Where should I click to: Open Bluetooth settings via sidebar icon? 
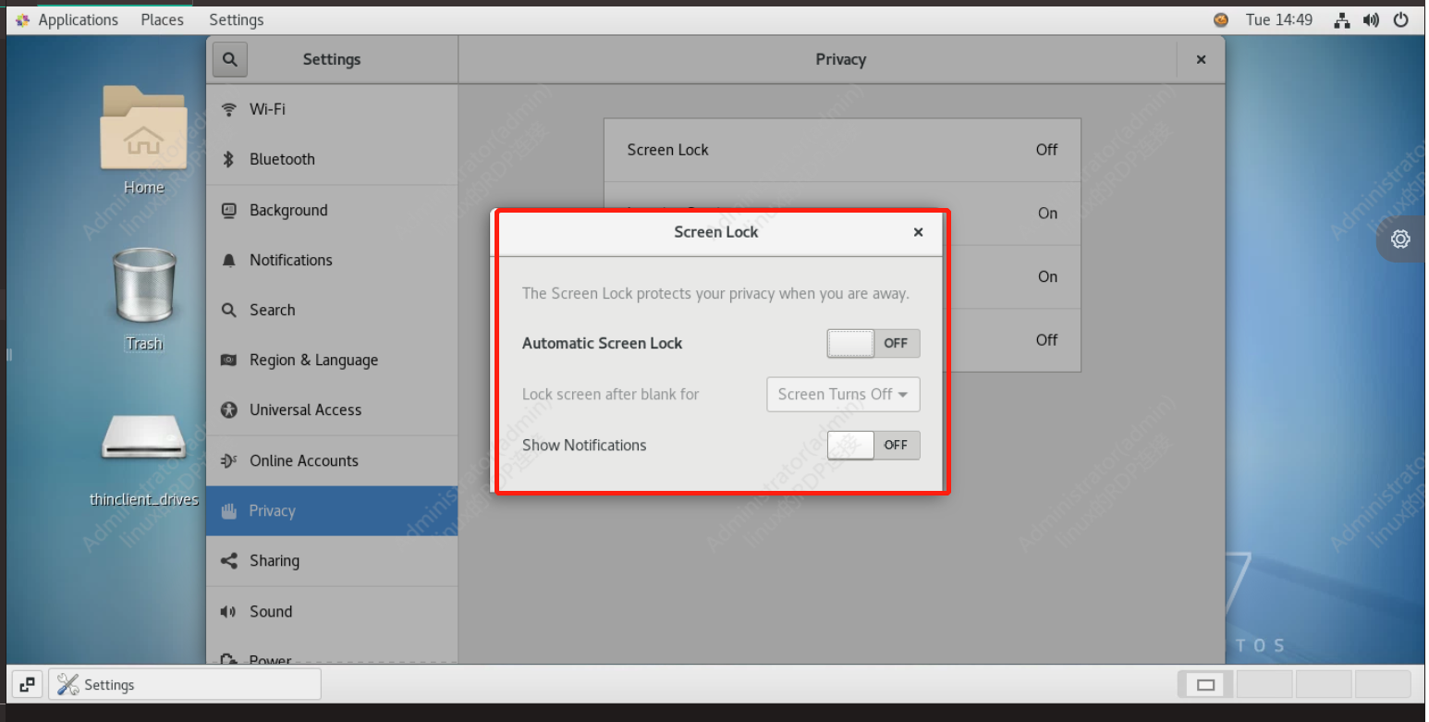pyautogui.click(x=228, y=159)
